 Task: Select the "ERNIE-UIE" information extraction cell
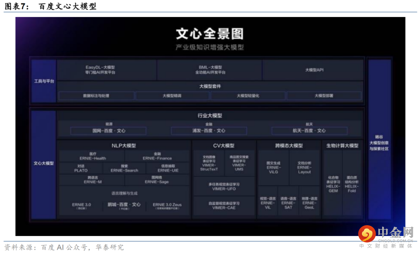(x=168, y=168)
